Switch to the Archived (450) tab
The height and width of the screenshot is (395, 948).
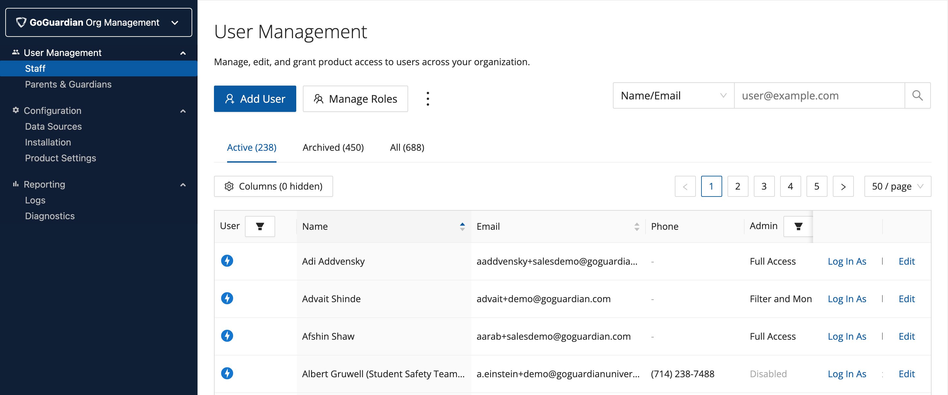pyautogui.click(x=333, y=147)
